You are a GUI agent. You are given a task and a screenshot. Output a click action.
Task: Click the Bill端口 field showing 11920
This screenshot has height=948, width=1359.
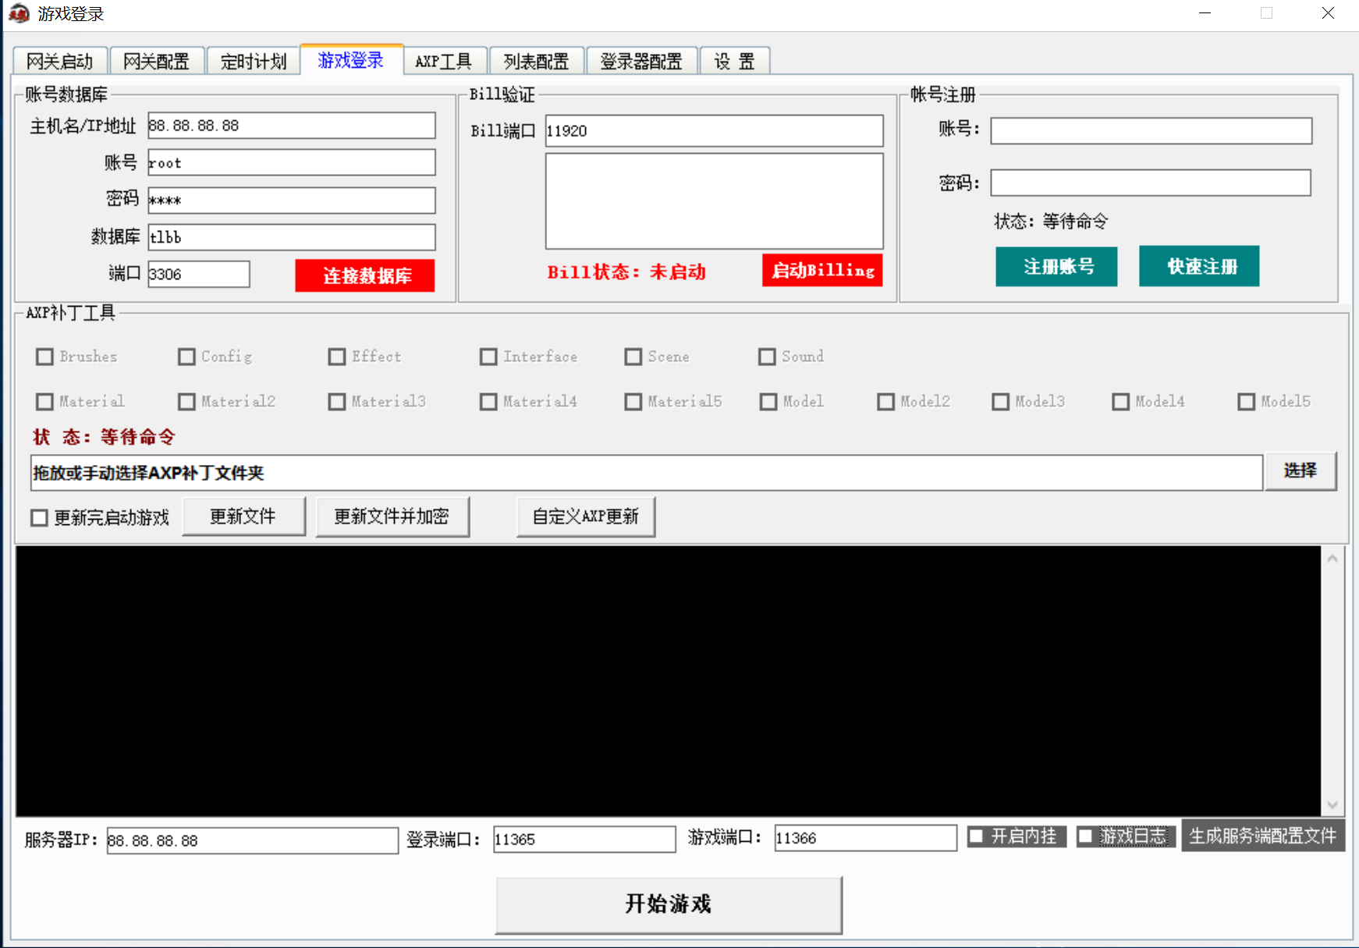coord(714,130)
